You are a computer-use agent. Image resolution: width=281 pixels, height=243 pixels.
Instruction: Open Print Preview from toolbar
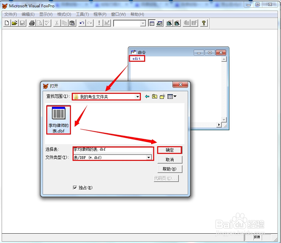40,23
